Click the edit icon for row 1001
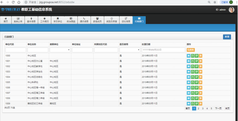Screen dimensions: 238x121 point(197,61)
